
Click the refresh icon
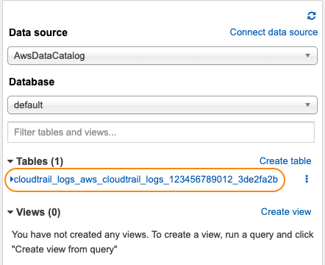tap(312, 16)
